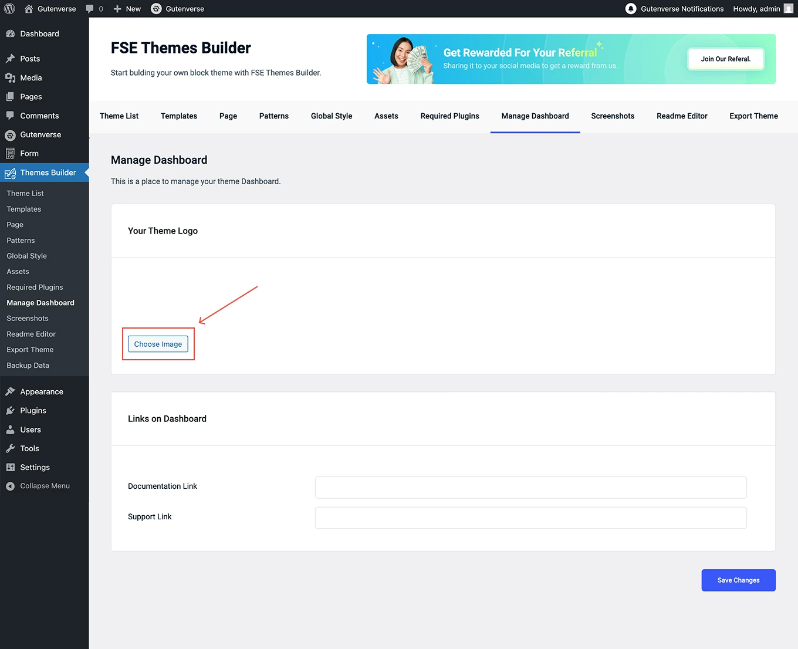Screen dimensions: 798x649
Task: Open the Tools wrench icon
Action: point(10,448)
